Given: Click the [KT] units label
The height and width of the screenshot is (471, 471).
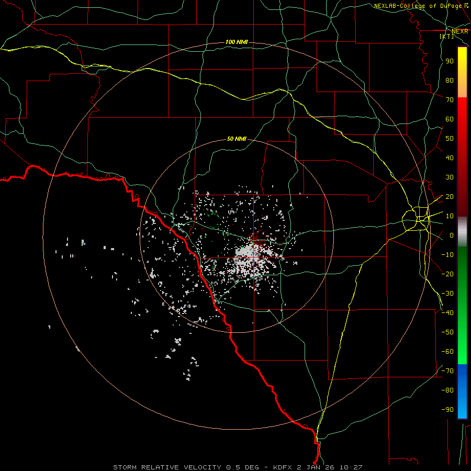Looking at the screenshot, I should [x=447, y=36].
